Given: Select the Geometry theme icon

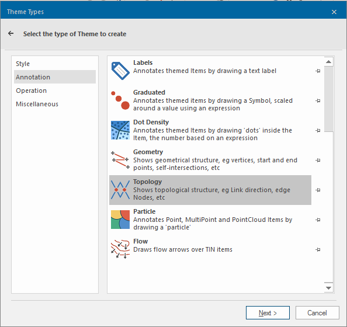Looking at the screenshot, I should 120,160.
